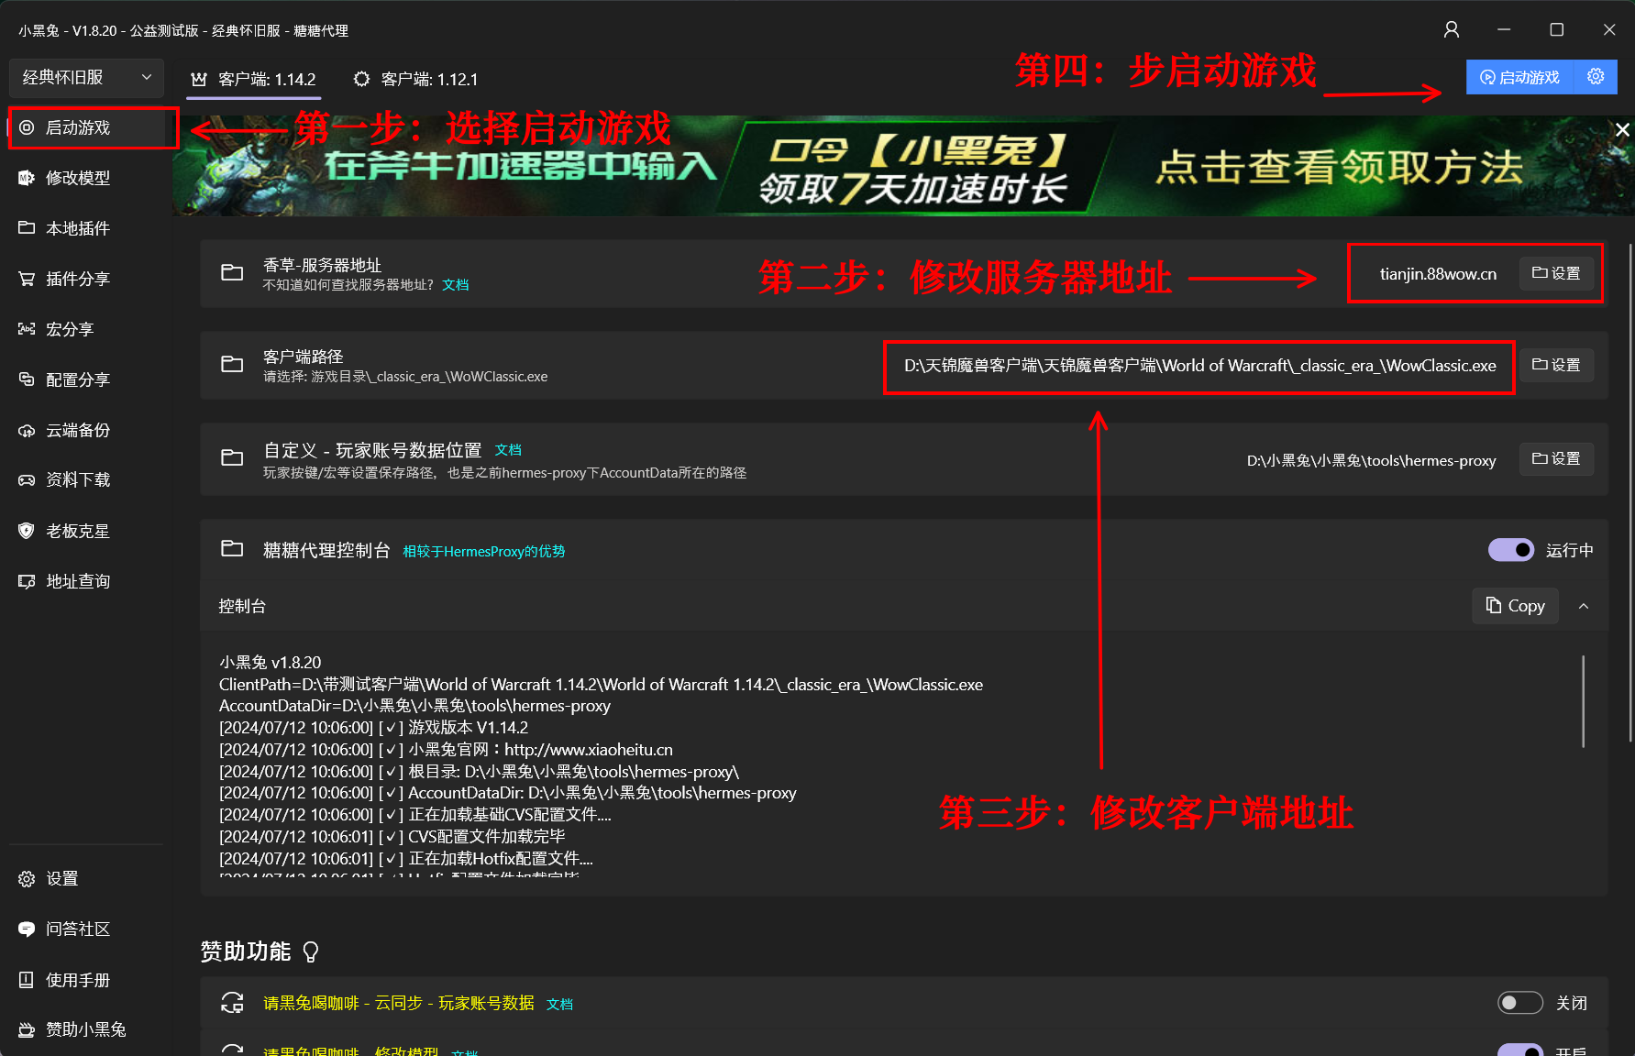Open 插件分享 sidebar item

(x=86, y=279)
